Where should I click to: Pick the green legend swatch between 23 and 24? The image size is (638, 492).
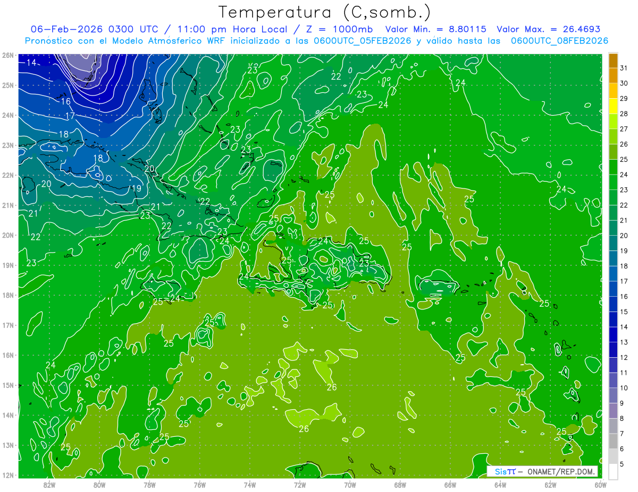click(x=613, y=182)
